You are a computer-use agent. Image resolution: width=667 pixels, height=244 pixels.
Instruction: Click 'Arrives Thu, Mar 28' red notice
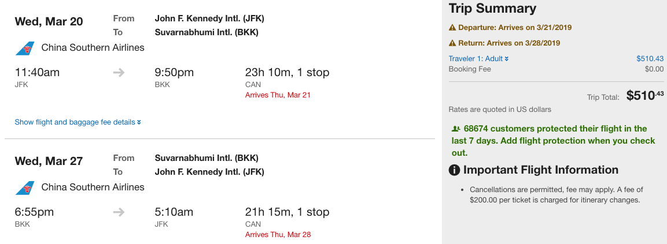[278, 235]
